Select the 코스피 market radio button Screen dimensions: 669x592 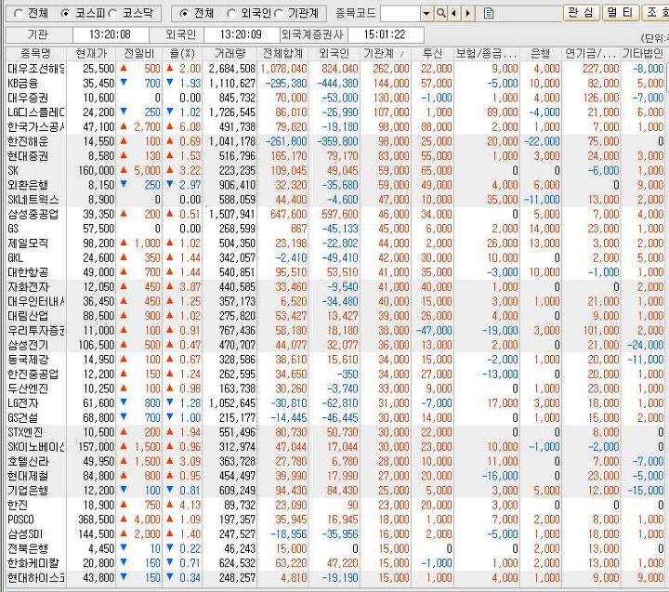[x=65, y=14]
